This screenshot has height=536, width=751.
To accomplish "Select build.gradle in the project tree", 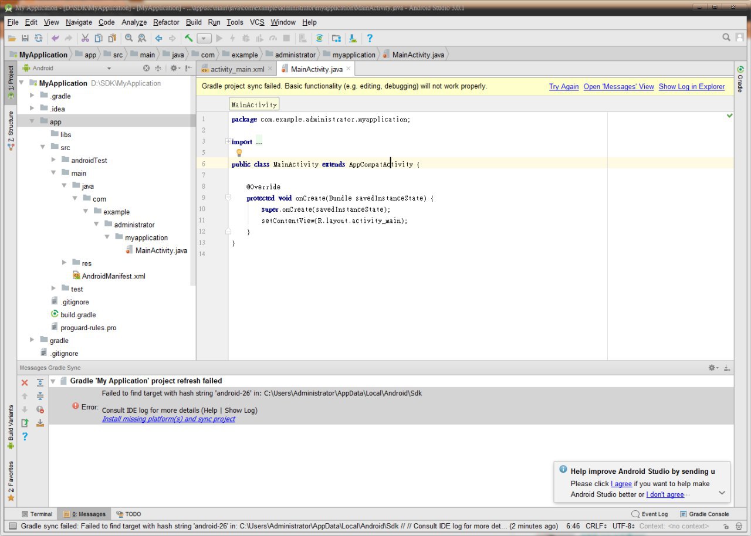I will (x=78, y=314).
